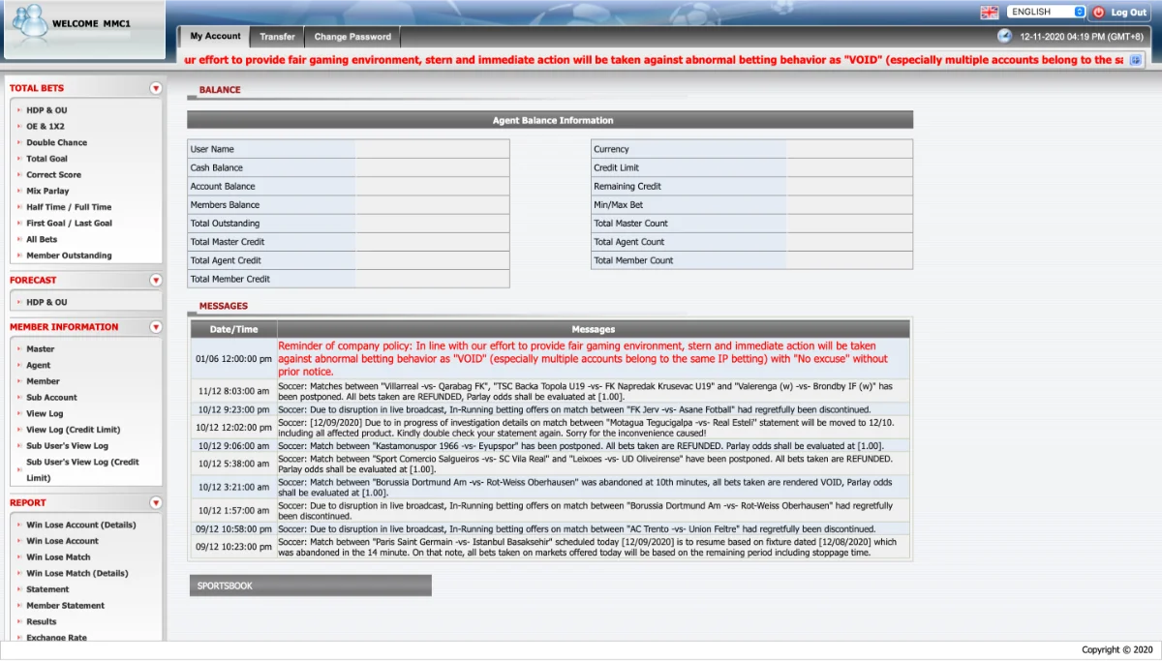Select All Bets in sidebar
Screen dimensions: 1162x661
[42, 239]
